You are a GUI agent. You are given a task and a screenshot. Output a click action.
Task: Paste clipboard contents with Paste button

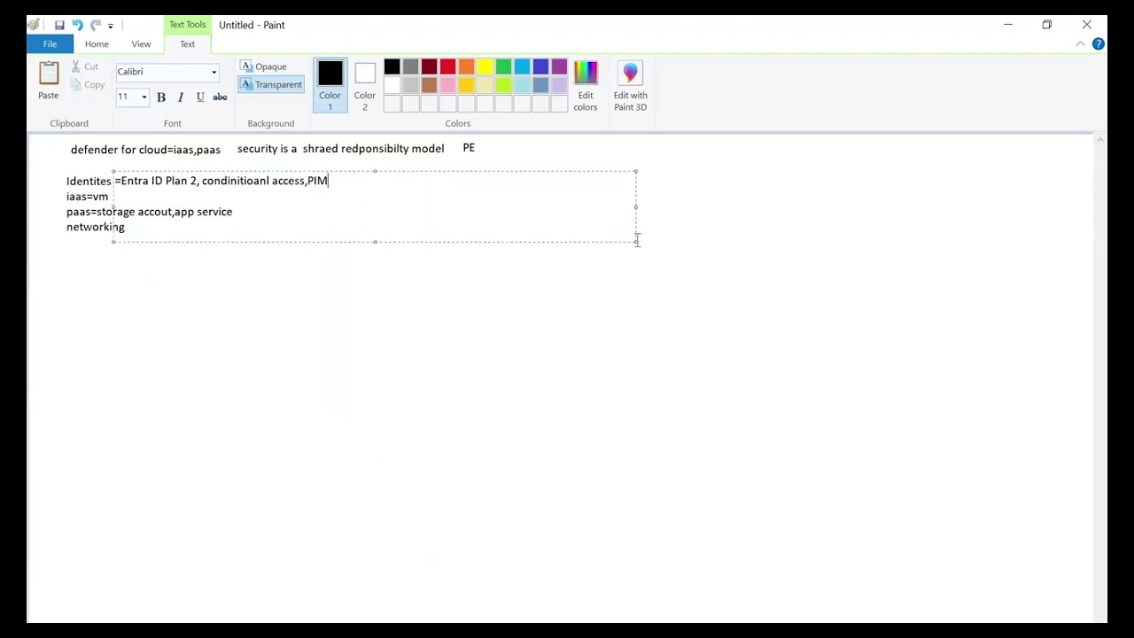[x=49, y=81]
